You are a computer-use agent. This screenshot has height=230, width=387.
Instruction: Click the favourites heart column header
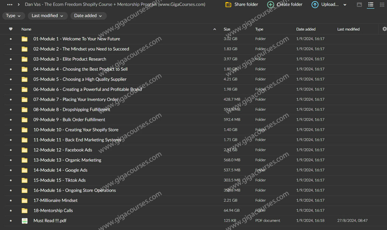[11, 29]
